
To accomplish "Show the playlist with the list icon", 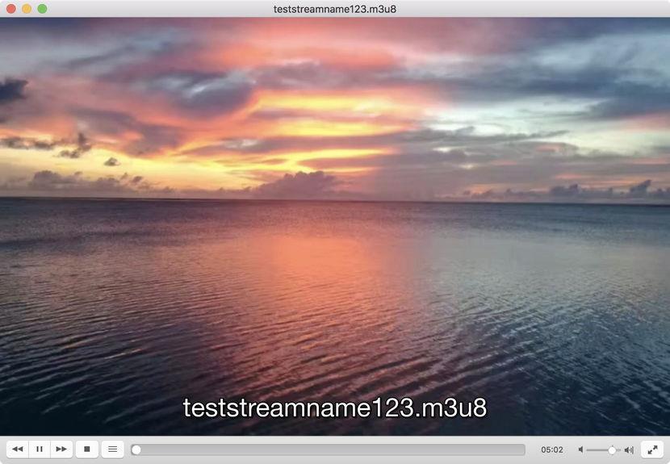I will tap(113, 449).
